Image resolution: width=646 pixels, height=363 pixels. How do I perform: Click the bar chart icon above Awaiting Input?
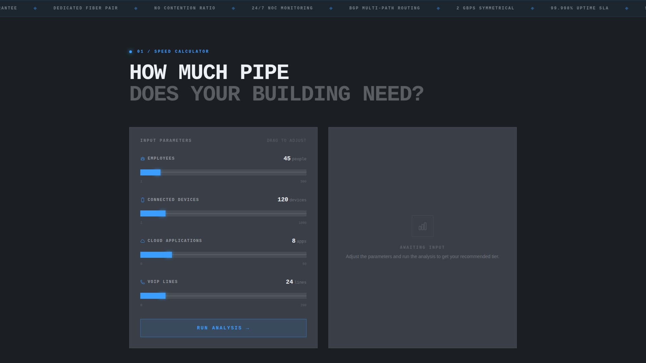(423, 226)
